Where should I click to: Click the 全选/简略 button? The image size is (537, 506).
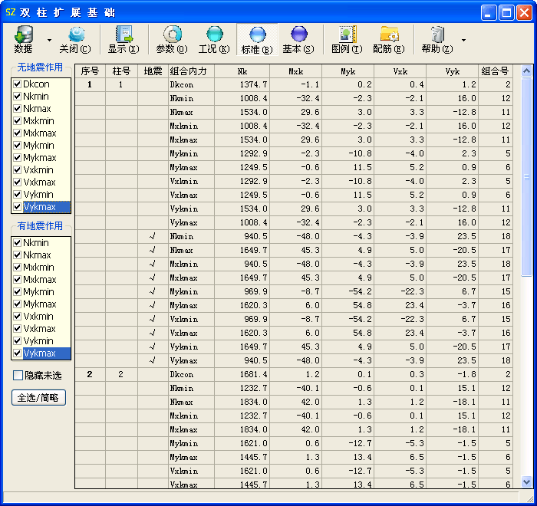(x=39, y=398)
